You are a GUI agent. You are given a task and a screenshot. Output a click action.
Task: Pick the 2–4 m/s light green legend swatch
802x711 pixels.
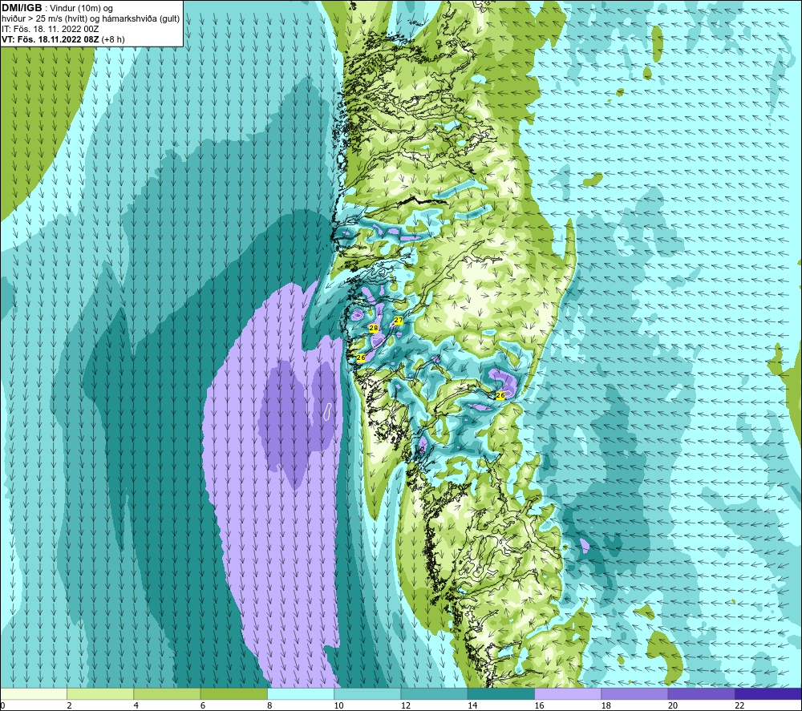pos(100,694)
